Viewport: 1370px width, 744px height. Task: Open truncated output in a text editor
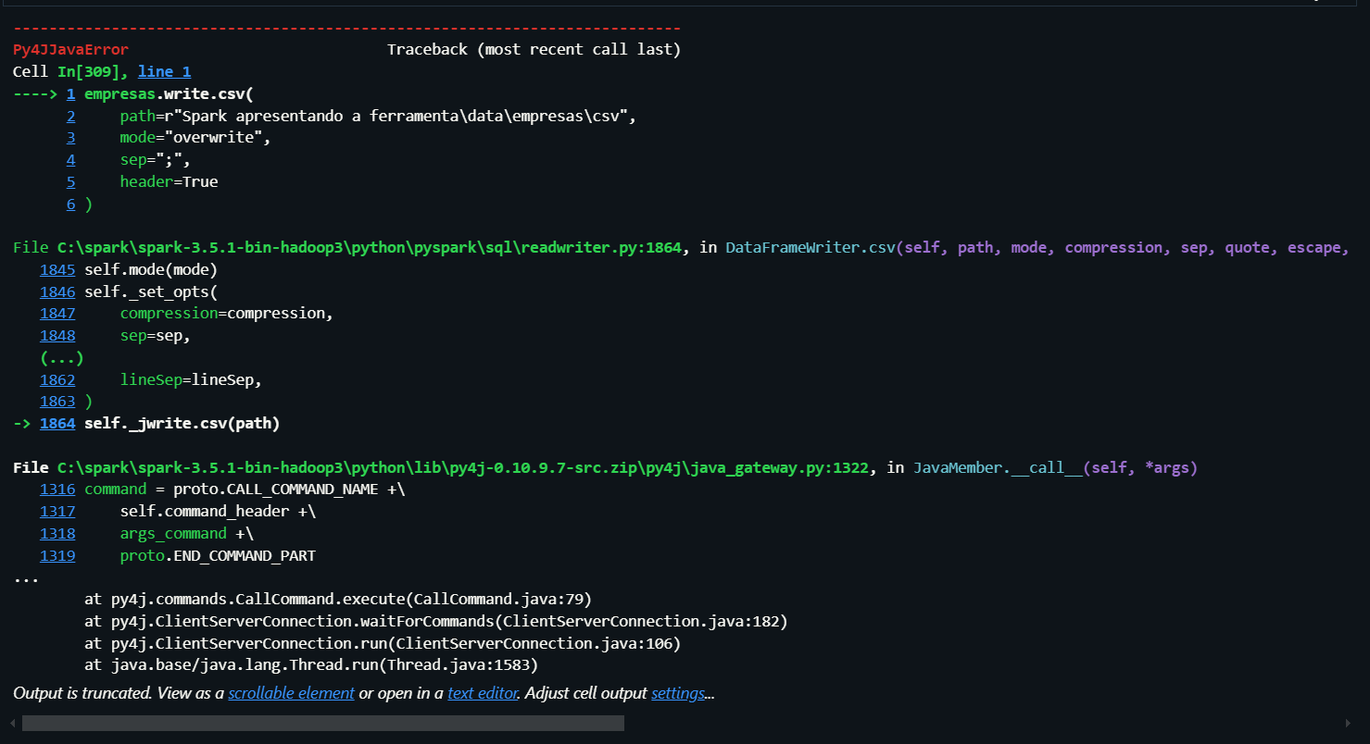point(483,693)
